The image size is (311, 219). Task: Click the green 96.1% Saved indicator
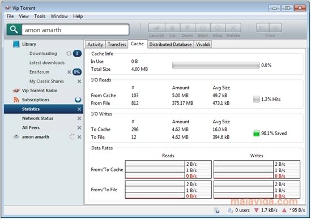click(256, 133)
